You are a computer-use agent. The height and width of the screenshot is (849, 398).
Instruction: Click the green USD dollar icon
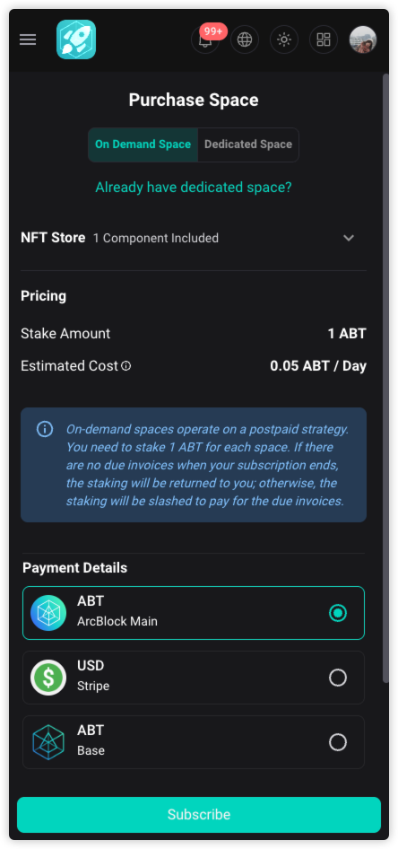(x=48, y=678)
